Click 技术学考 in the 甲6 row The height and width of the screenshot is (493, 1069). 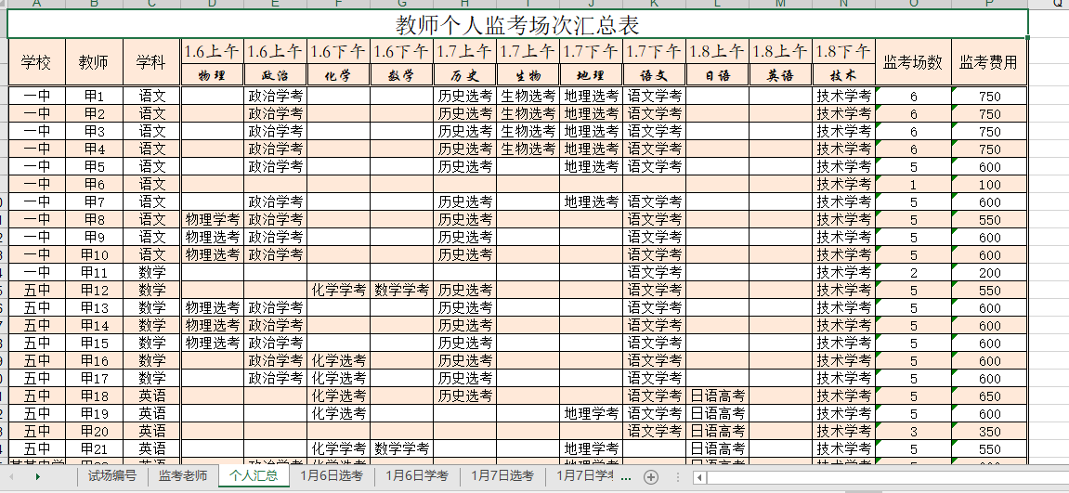[x=843, y=184]
